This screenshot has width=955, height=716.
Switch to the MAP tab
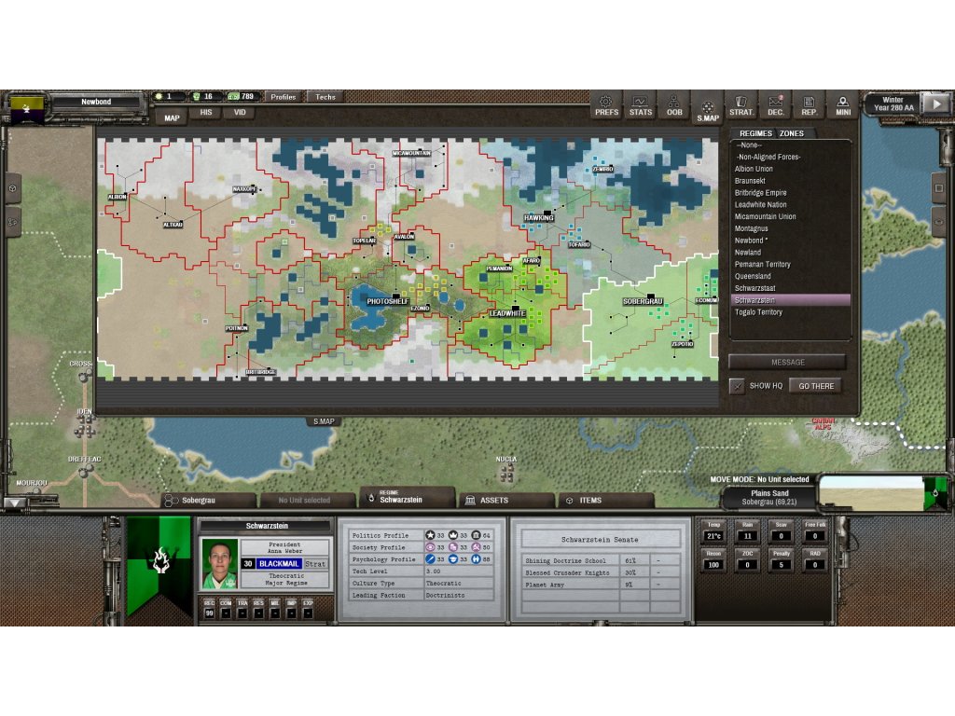[x=172, y=117]
